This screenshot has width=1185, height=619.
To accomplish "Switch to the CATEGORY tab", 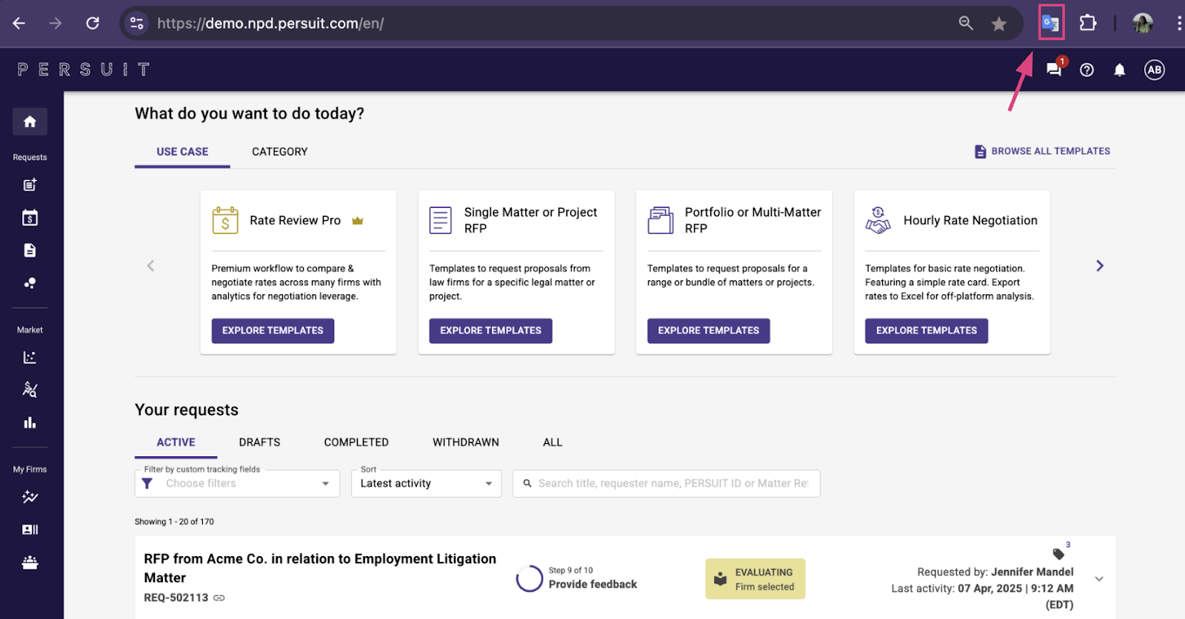I will 279,152.
